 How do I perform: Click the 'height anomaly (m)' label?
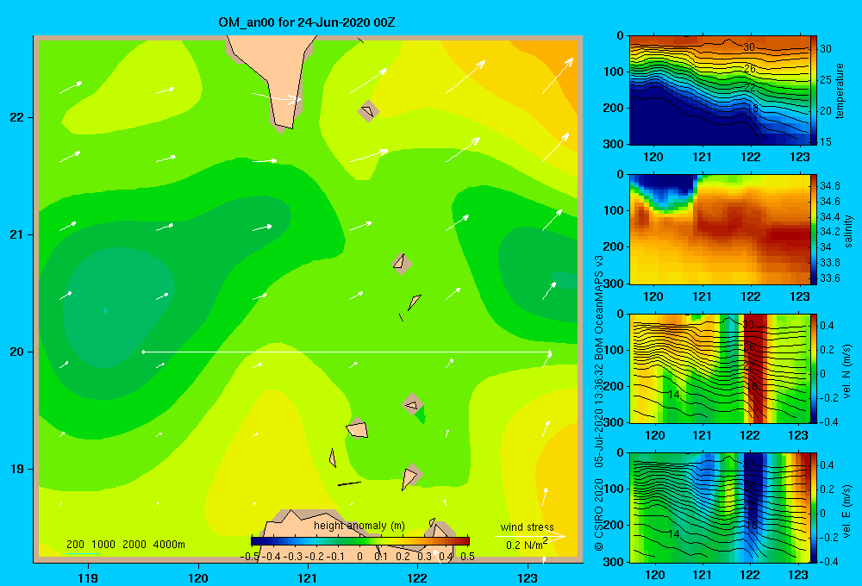(359, 526)
